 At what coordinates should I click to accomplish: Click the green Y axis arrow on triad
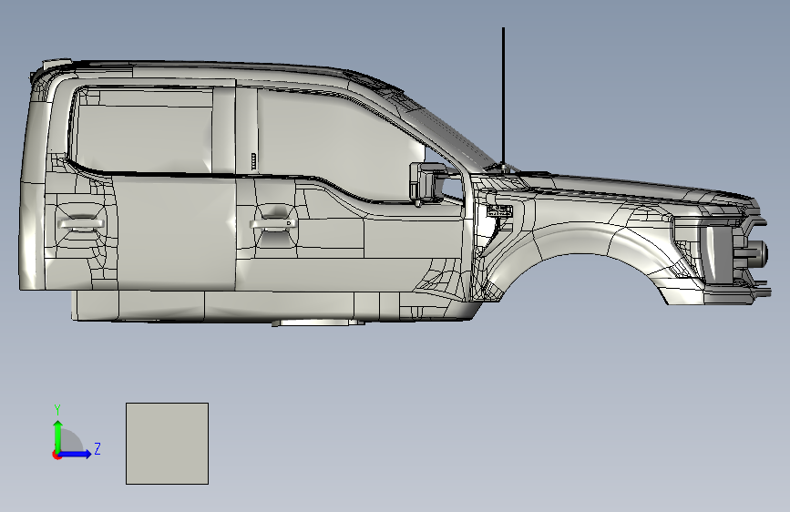click(x=58, y=436)
